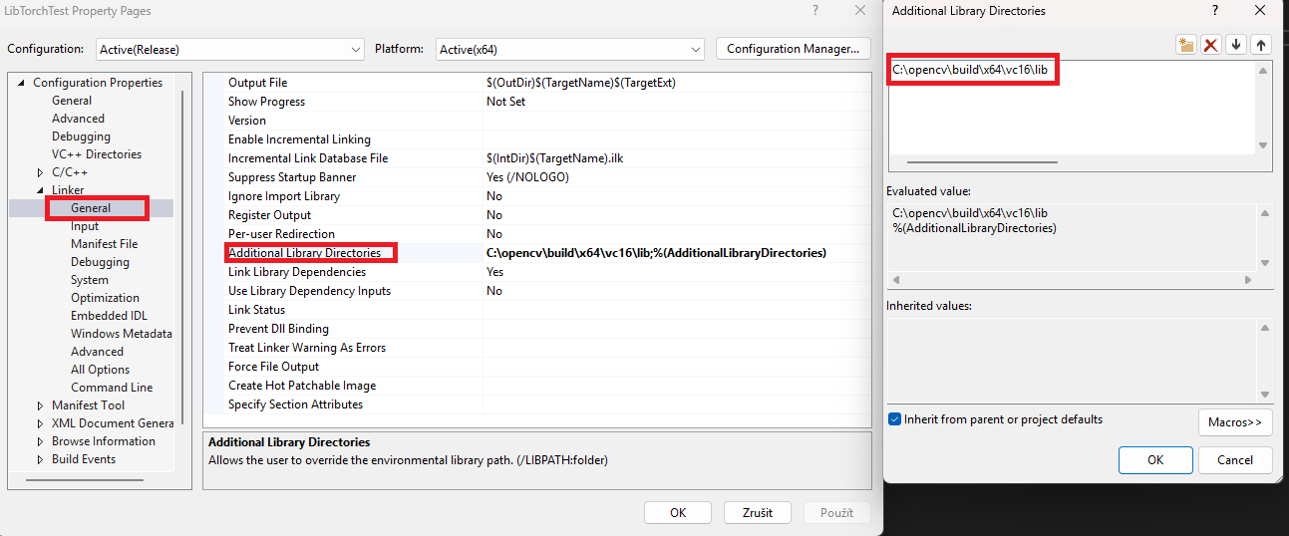The image size is (1289, 536).
Task: Select Manifest File under Linker
Action: (x=105, y=244)
